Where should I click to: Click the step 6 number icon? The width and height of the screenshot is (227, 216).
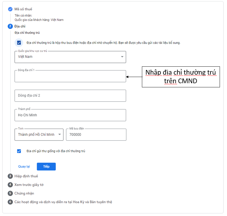pyautogui.click(x=10, y=202)
